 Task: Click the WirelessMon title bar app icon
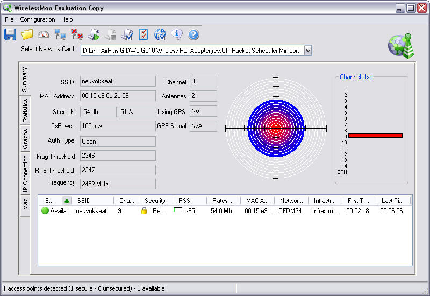coord(8,8)
